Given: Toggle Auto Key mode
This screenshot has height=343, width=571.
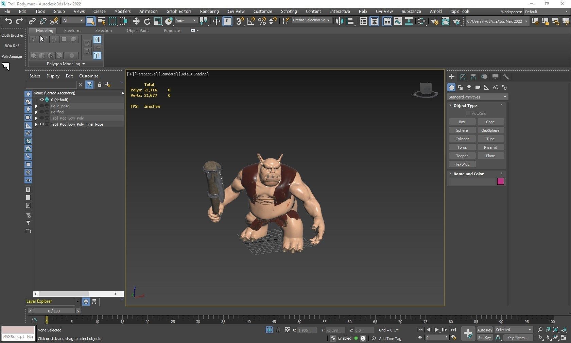Looking at the screenshot, I should click(x=485, y=330).
